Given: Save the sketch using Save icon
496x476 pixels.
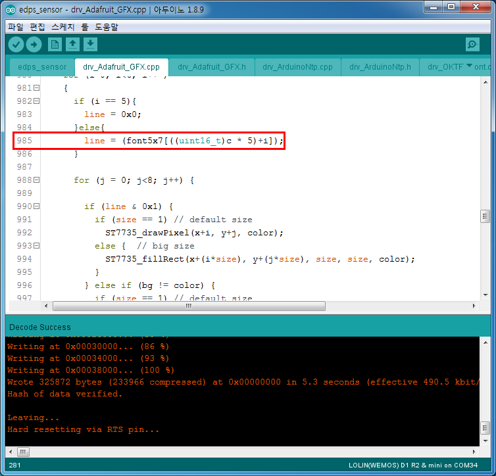Looking at the screenshot, I should pos(90,44).
